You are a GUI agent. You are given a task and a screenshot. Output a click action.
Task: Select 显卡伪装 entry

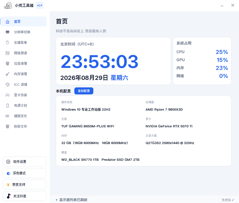coord(24,95)
